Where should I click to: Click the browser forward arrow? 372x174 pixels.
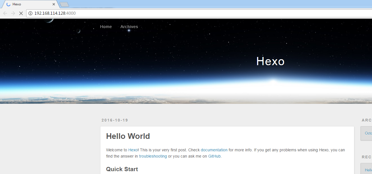point(13,13)
